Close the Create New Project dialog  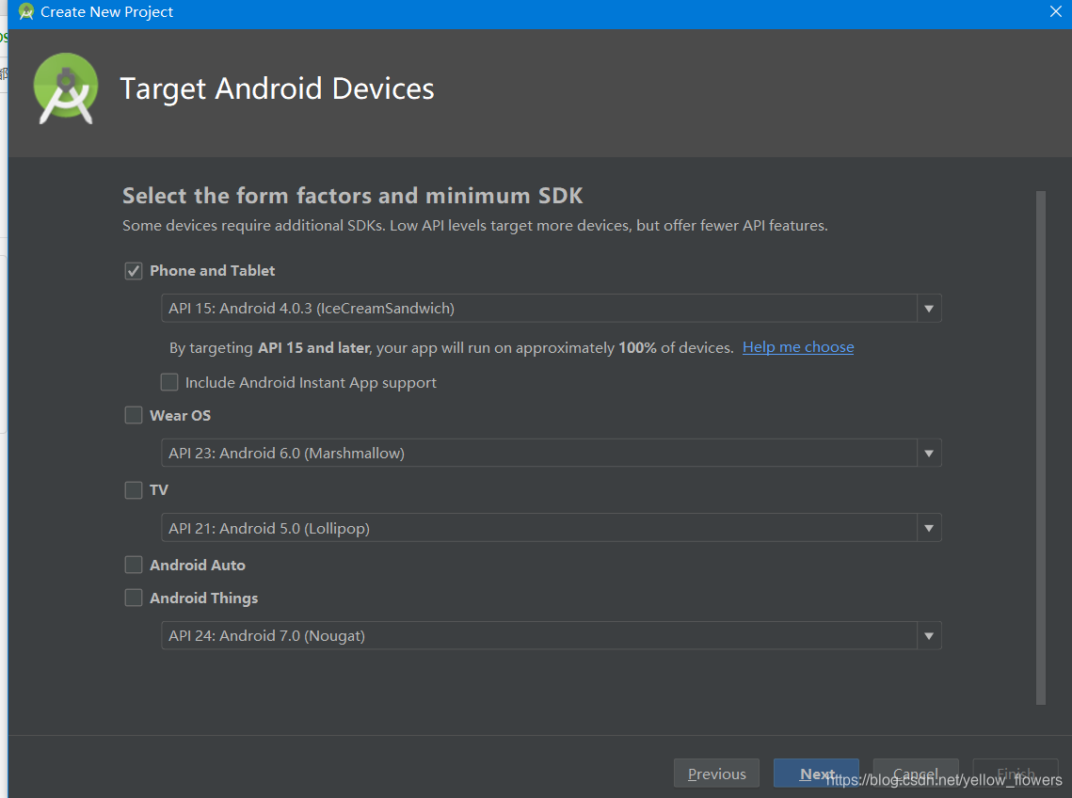coord(1056,11)
